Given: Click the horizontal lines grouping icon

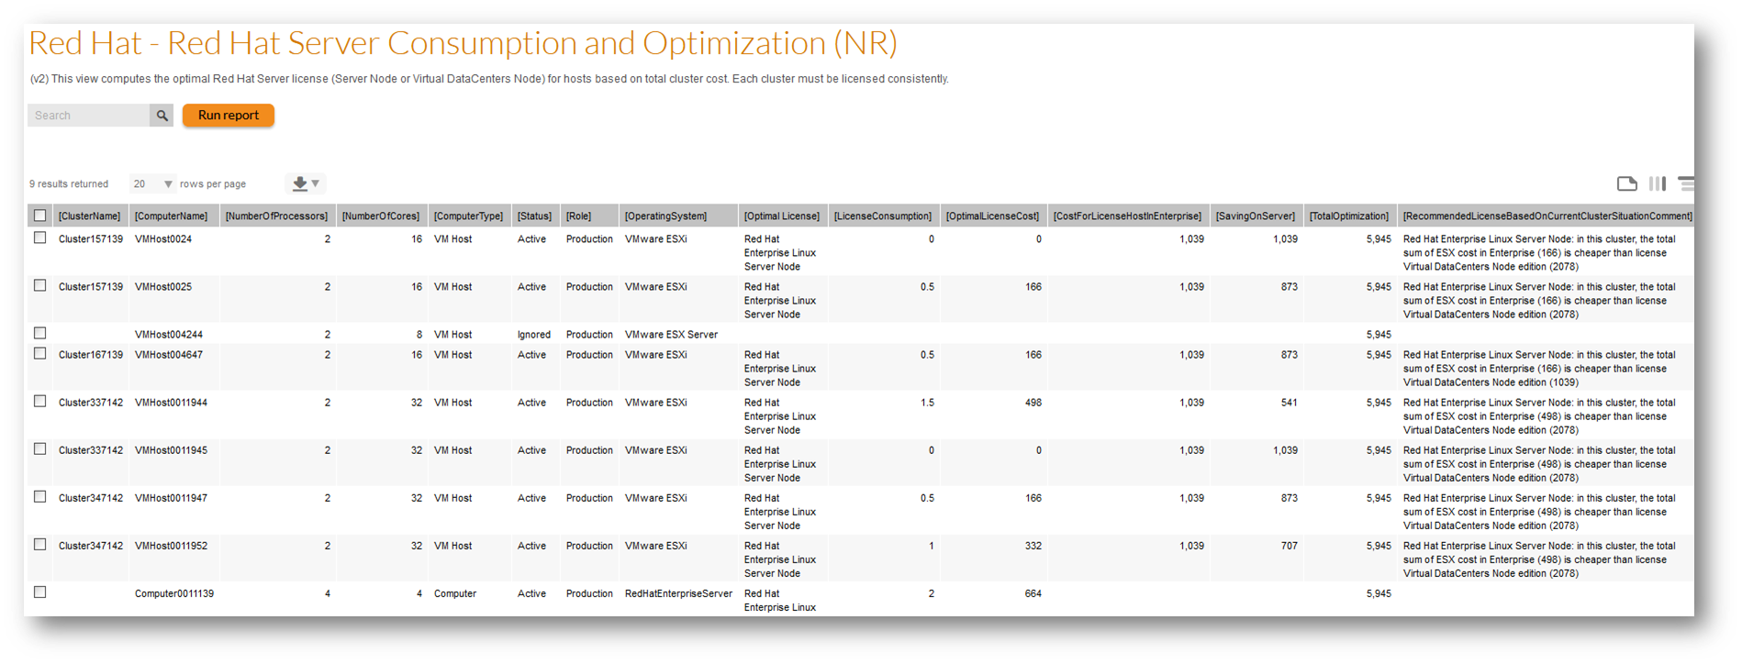Looking at the screenshot, I should coord(1686,183).
